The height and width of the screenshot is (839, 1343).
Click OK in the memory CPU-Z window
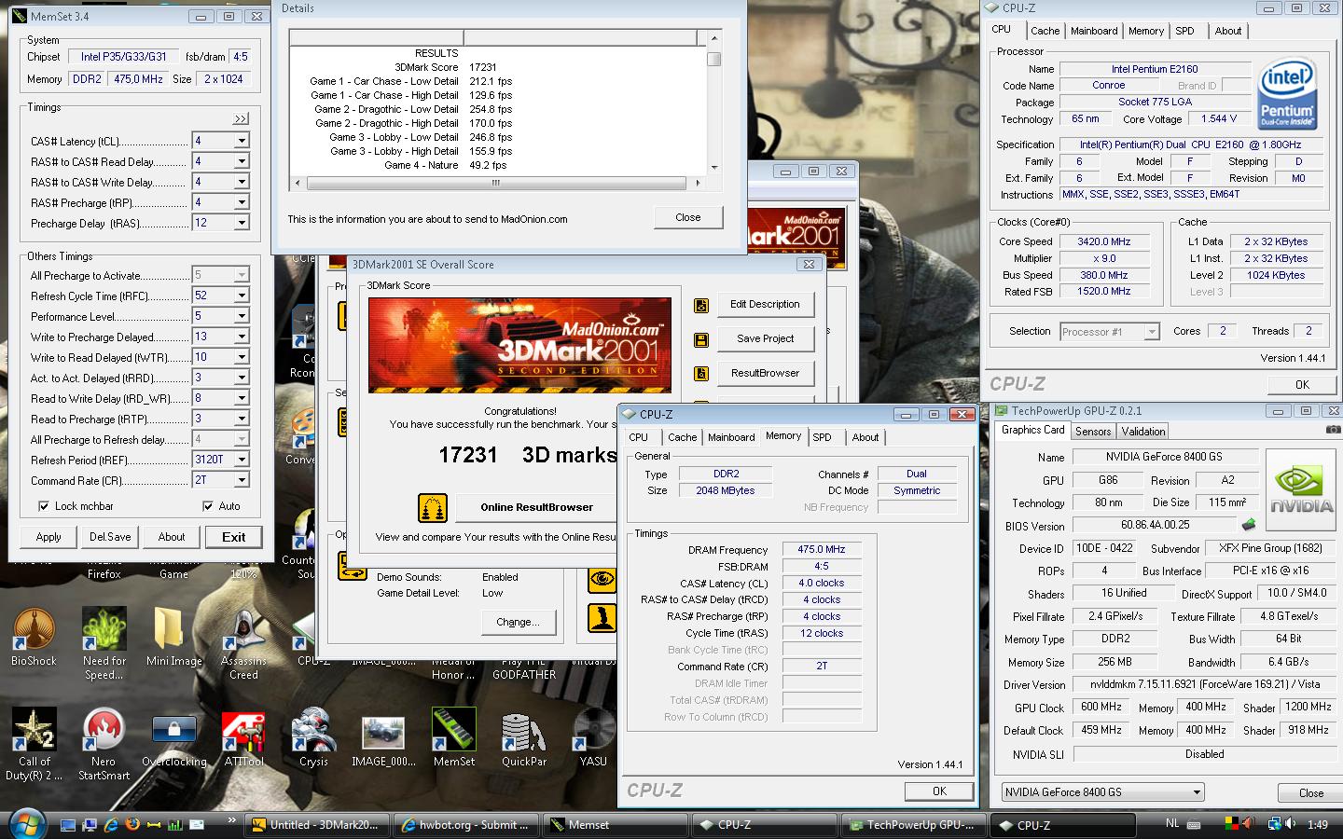pyautogui.click(x=939, y=791)
